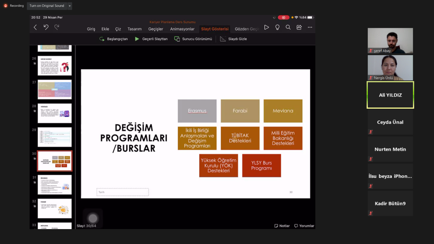Select şeref Abay video tile
The height and width of the screenshot is (244, 434).
click(x=390, y=41)
